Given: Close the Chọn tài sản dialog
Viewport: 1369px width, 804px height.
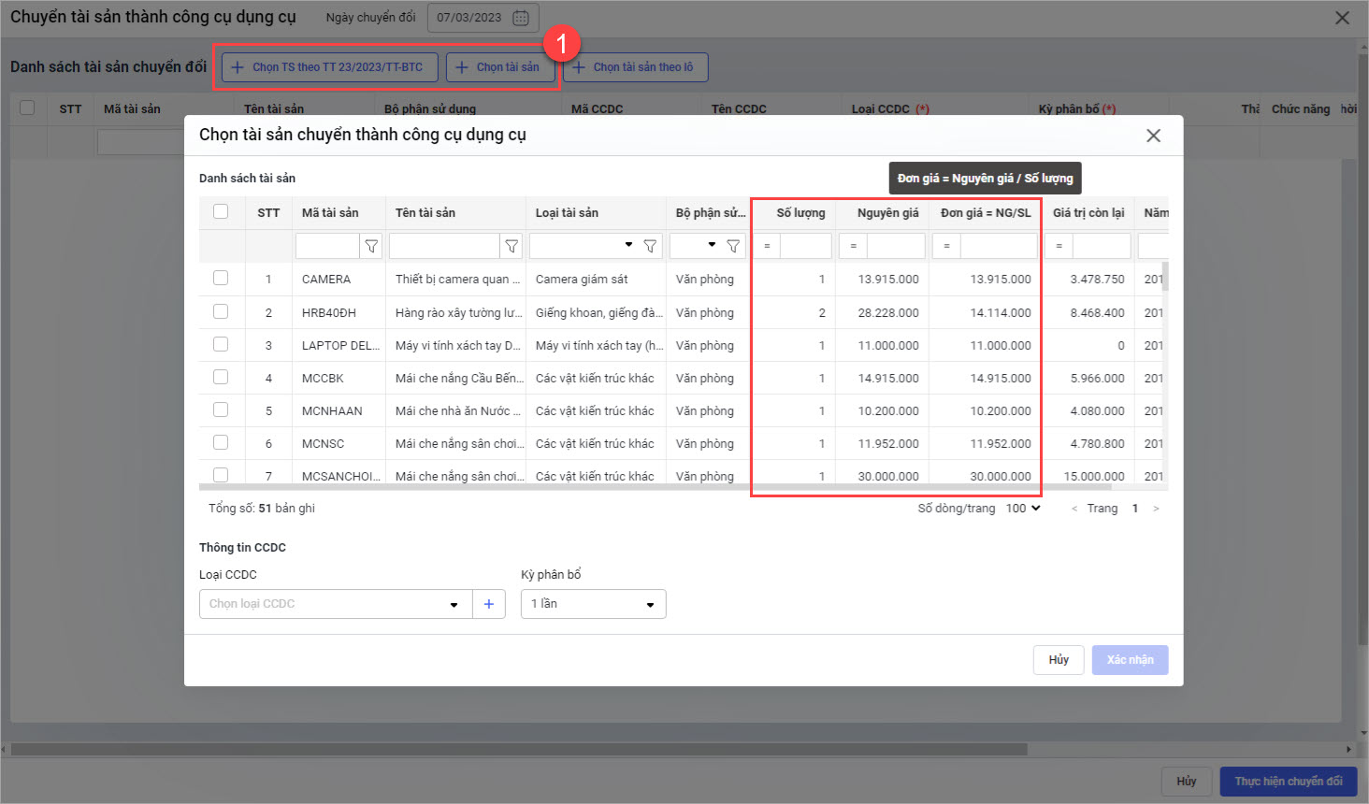Looking at the screenshot, I should [1153, 136].
